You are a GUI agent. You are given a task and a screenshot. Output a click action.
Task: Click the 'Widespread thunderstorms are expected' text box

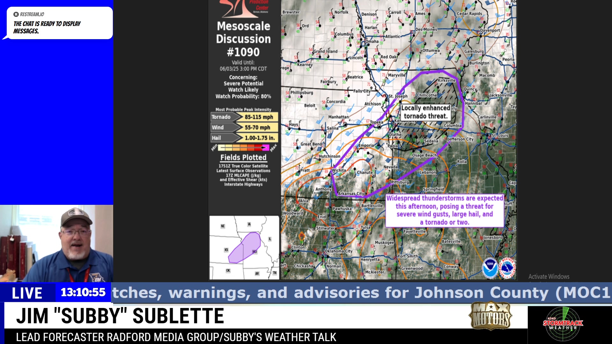coord(445,210)
